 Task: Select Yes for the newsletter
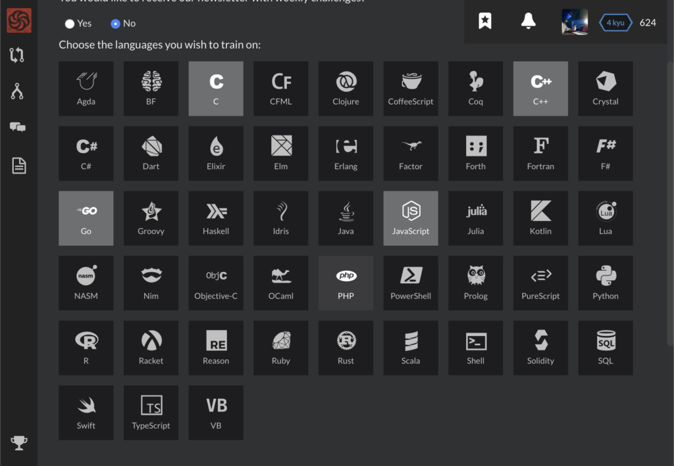(70, 24)
